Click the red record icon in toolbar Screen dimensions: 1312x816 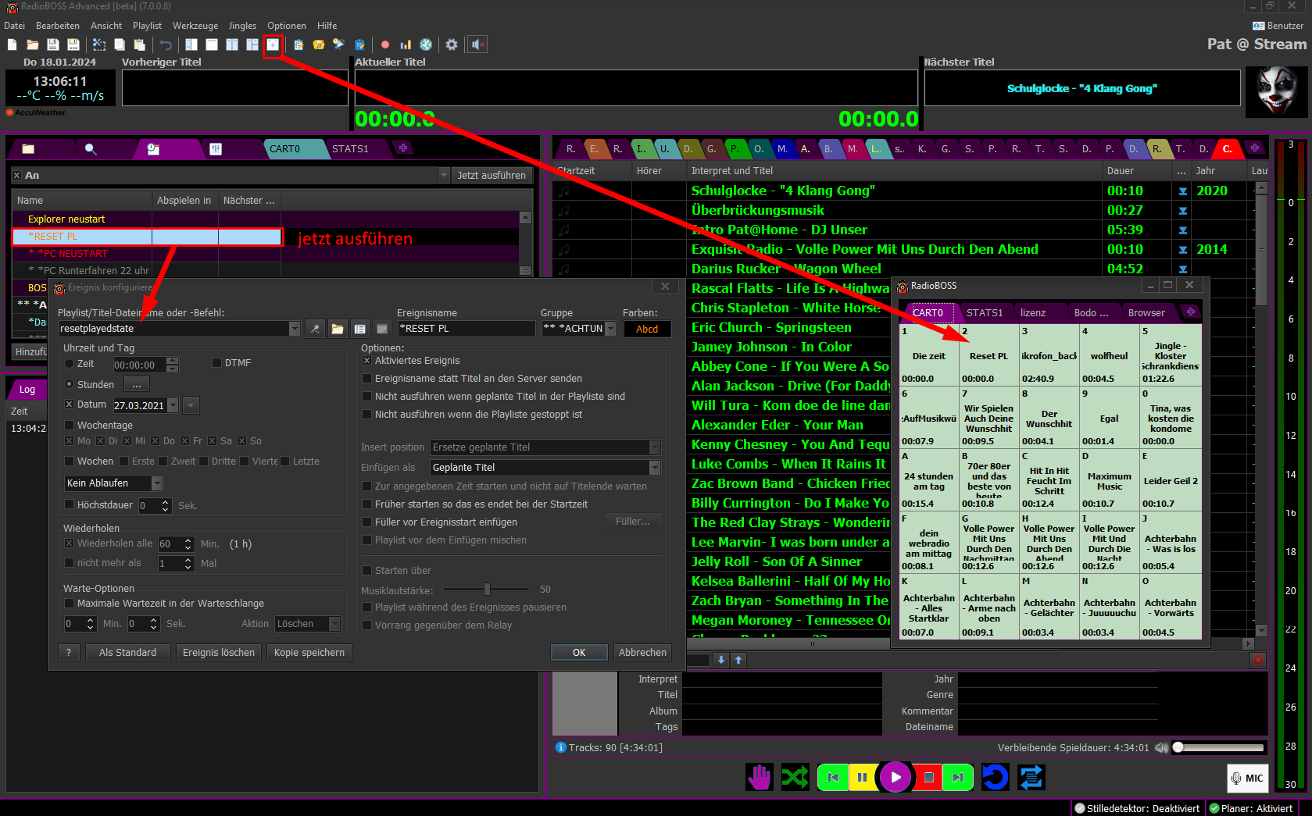coord(385,45)
